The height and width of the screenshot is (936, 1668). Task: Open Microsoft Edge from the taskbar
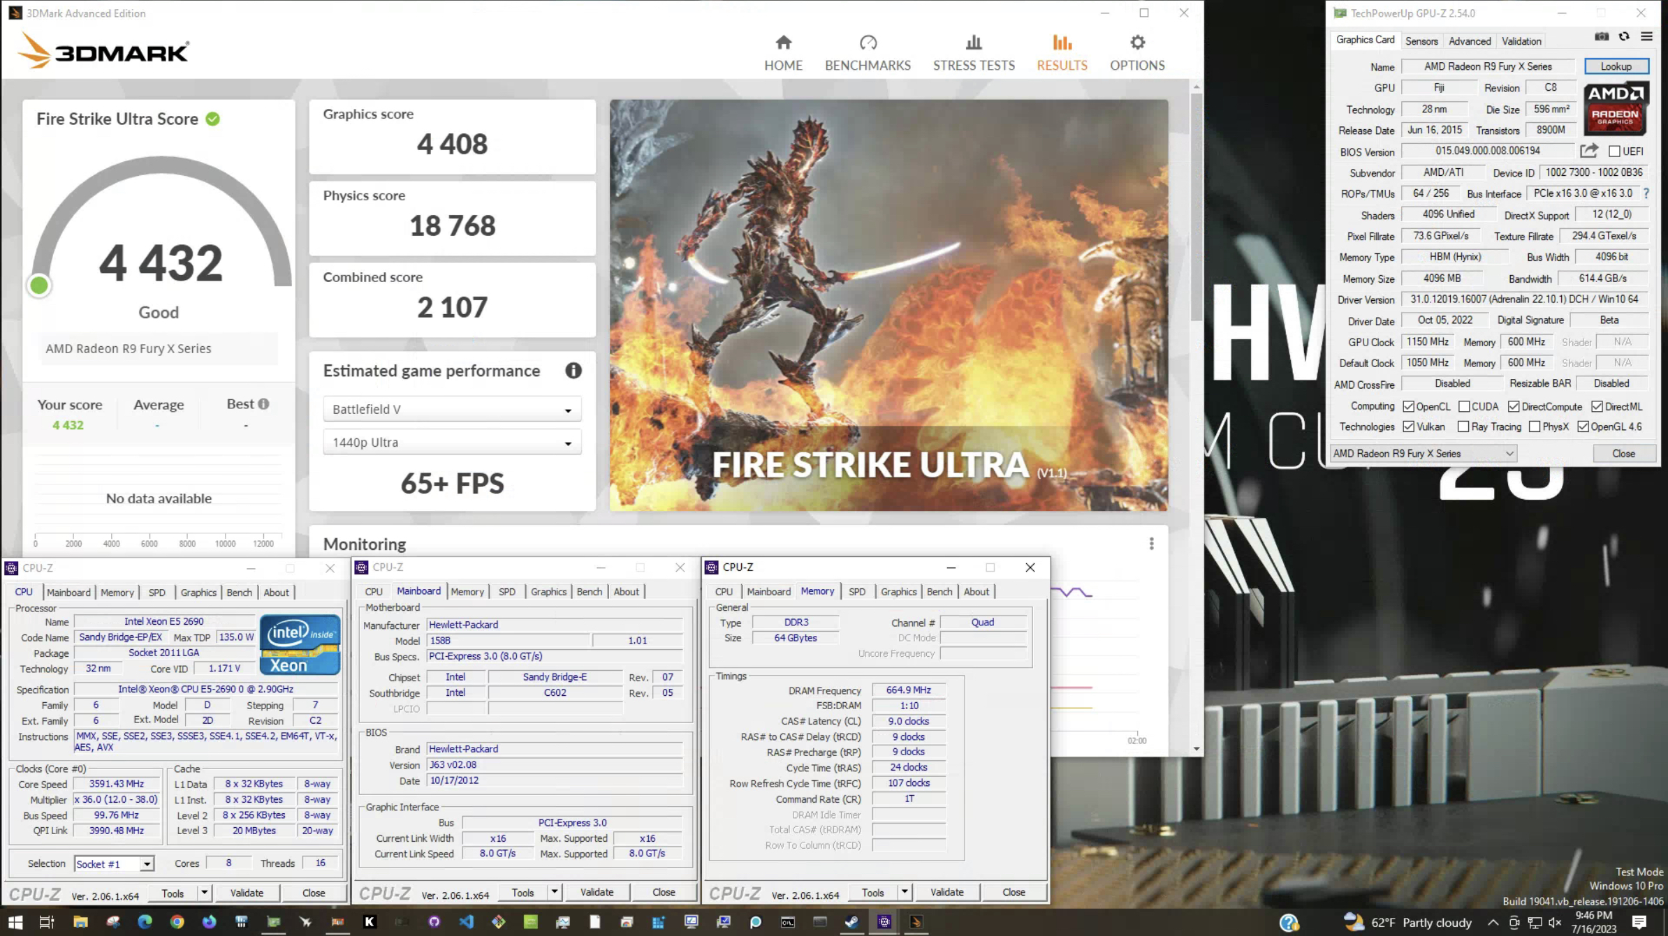[x=145, y=922]
